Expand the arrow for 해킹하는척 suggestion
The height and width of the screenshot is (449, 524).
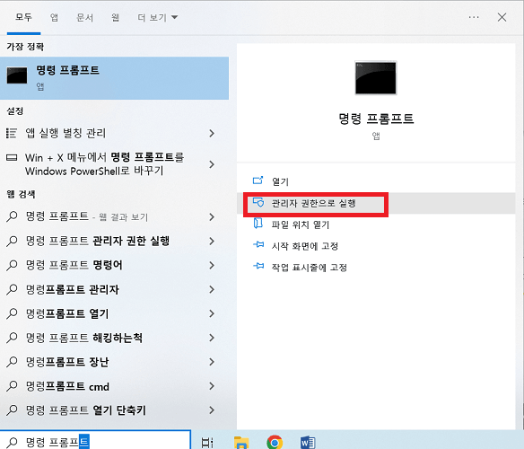coord(212,338)
